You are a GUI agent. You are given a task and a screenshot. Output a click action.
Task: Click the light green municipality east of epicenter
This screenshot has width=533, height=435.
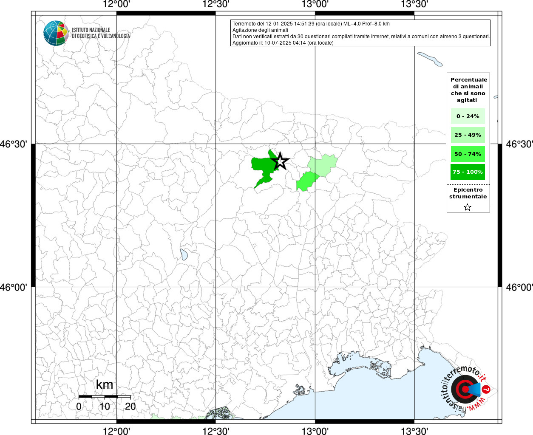[323, 165]
